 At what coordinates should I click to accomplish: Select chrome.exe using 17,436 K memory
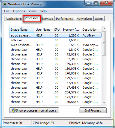(55, 88)
